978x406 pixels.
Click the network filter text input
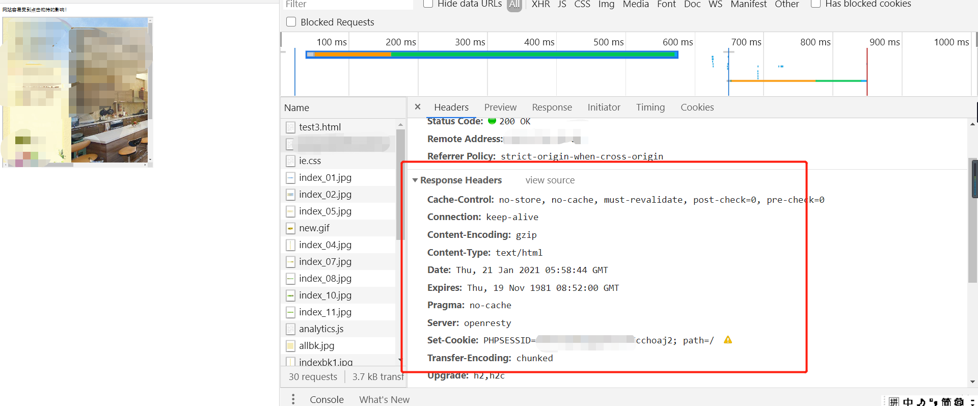tap(347, 5)
